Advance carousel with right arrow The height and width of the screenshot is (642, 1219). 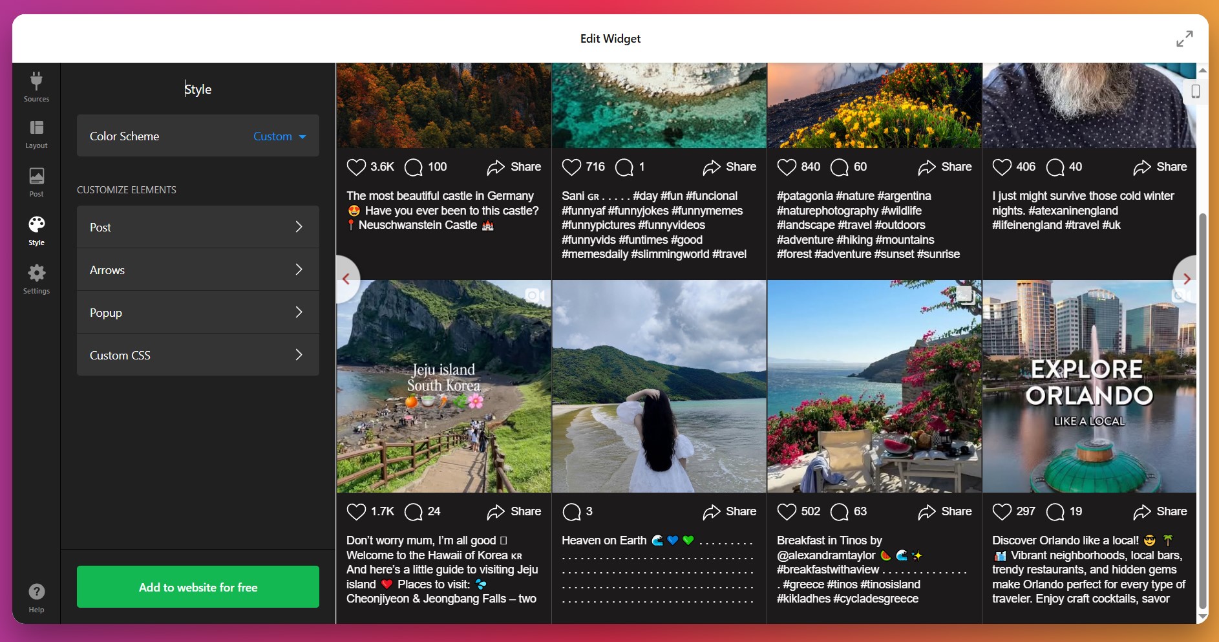click(x=1188, y=279)
